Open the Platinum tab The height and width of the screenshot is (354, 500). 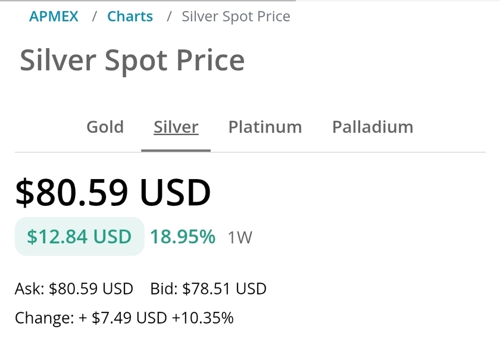pyautogui.click(x=265, y=127)
